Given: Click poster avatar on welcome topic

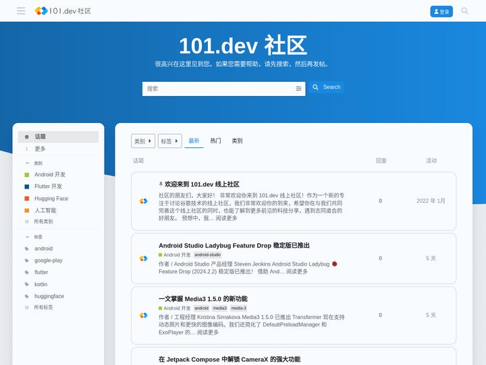Looking at the screenshot, I should [143, 201].
